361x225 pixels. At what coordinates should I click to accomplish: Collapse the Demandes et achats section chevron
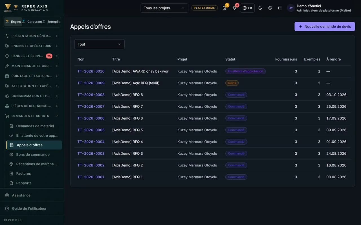point(57,116)
